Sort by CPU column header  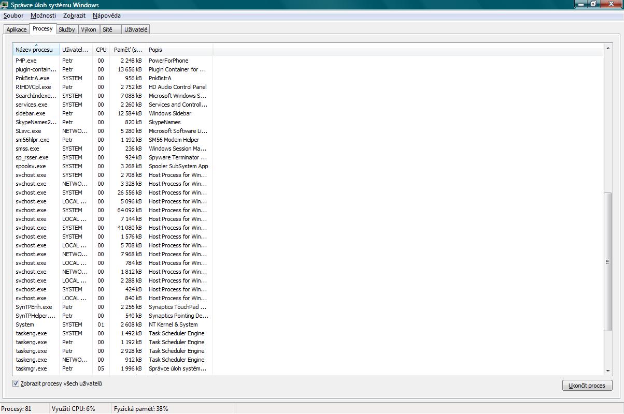tap(101, 50)
